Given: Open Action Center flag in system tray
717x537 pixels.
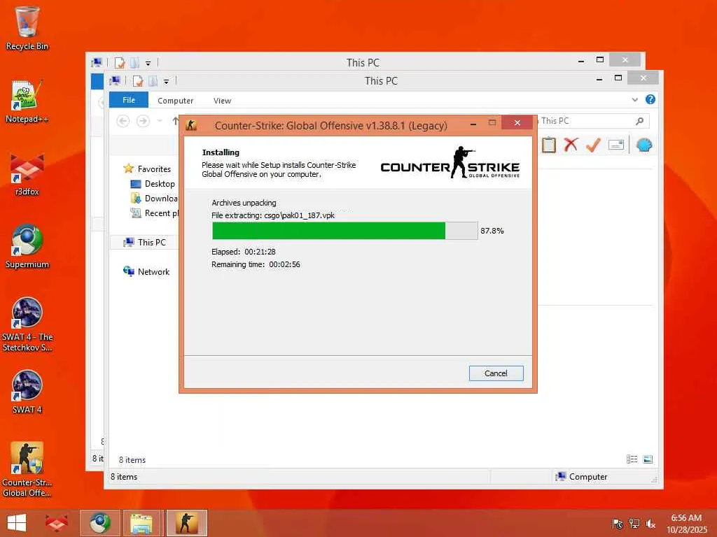Looking at the screenshot, I should pos(618,524).
